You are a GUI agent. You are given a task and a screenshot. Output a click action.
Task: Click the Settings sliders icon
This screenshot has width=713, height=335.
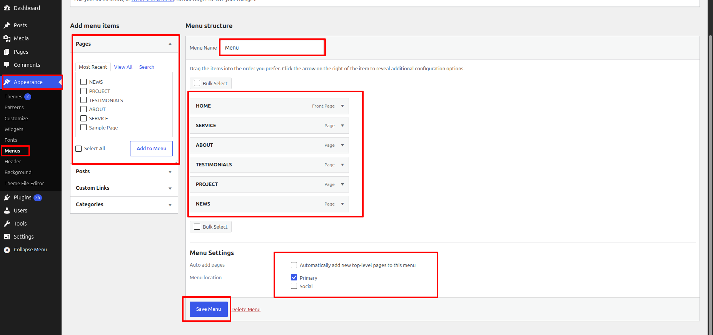7,237
